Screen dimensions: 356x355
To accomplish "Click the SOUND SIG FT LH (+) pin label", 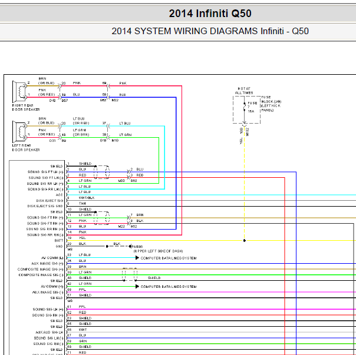I will click(x=45, y=172).
